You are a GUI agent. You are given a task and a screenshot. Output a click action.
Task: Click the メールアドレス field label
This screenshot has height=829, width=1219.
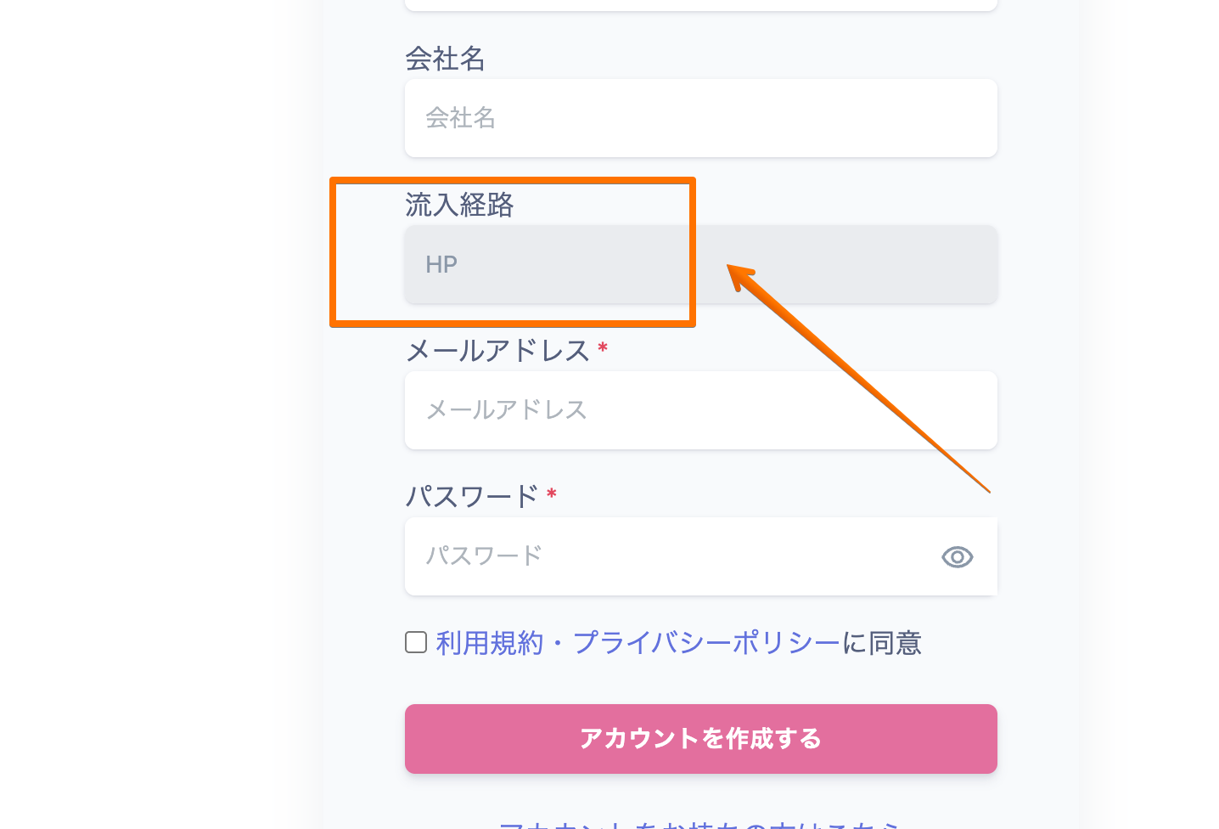(x=497, y=351)
